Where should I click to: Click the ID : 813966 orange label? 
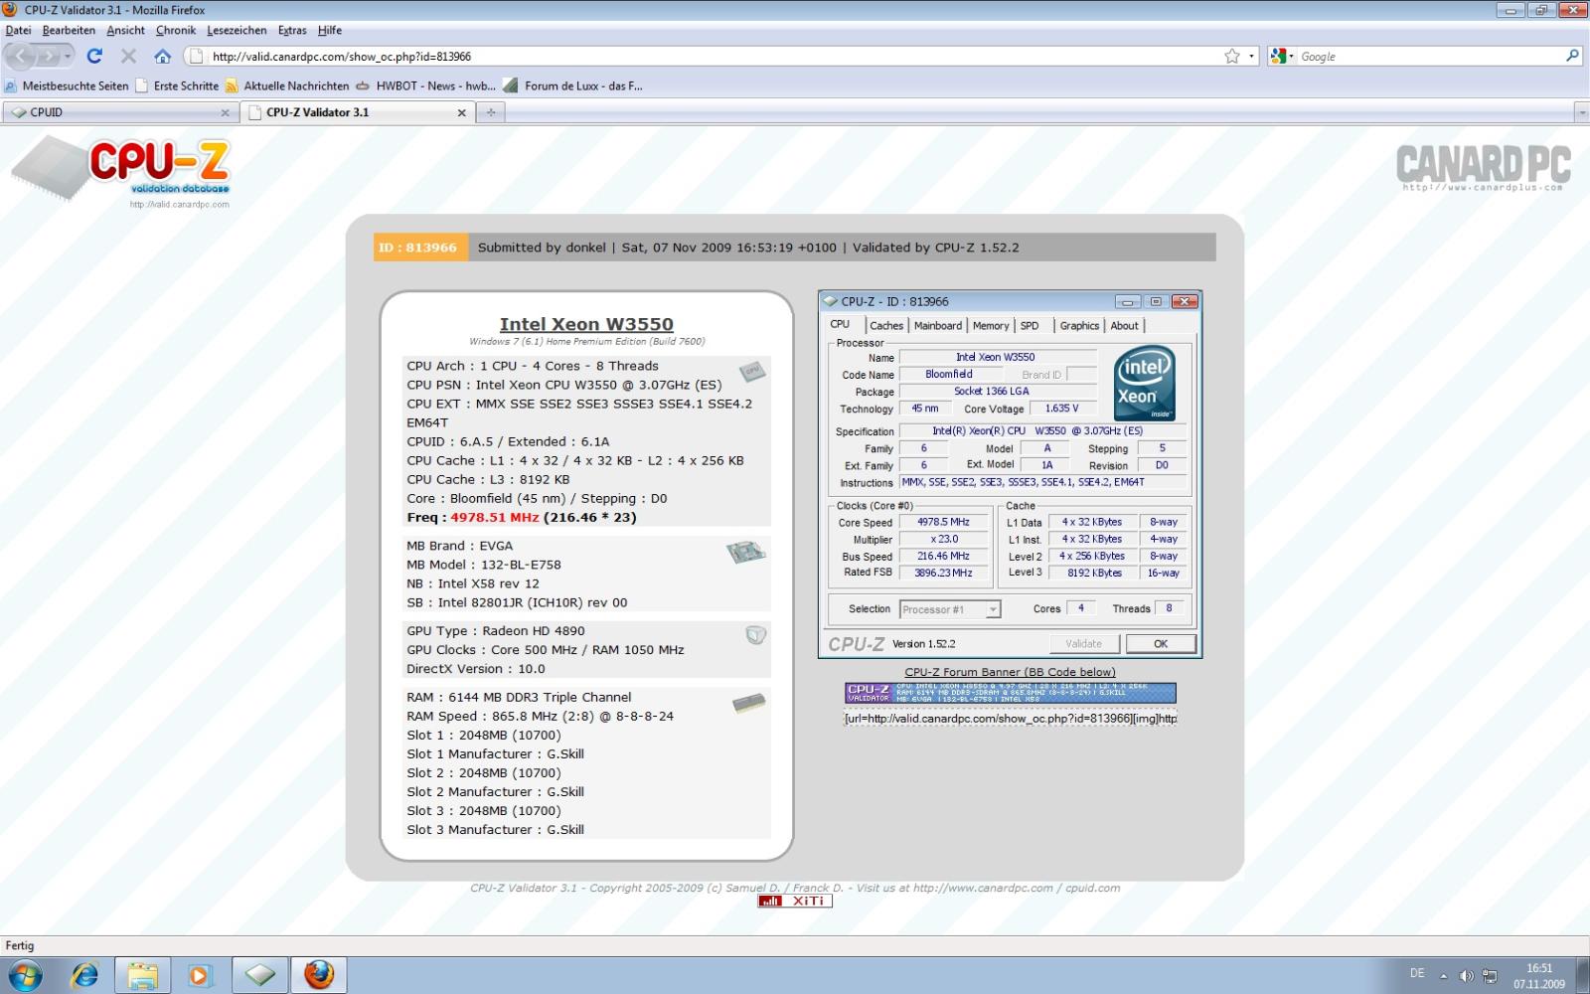coord(418,248)
